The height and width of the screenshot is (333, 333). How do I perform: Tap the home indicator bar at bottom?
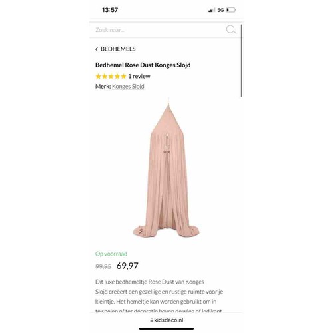tap(166, 329)
